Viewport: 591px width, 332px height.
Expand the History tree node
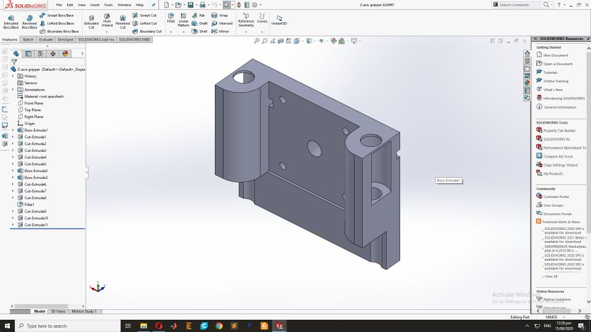click(x=13, y=76)
